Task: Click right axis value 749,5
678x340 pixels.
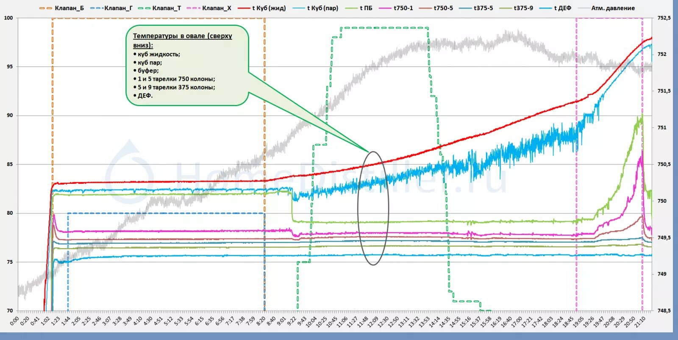Action: 664,238
